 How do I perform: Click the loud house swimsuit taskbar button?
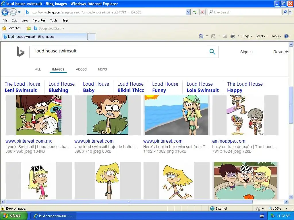53,216
